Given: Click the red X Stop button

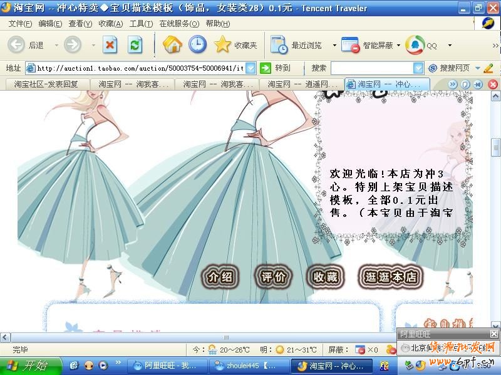Looking at the screenshot, I should tap(110, 44).
